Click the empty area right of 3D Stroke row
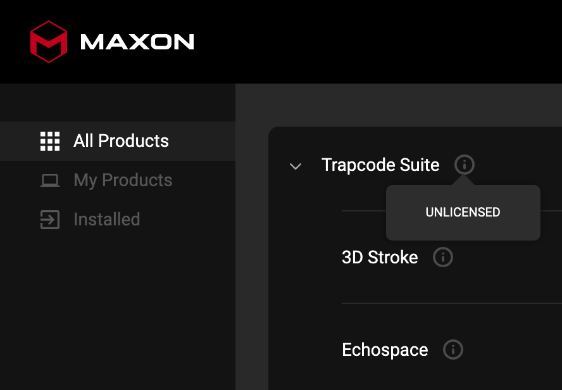The image size is (562, 390). (509, 258)
